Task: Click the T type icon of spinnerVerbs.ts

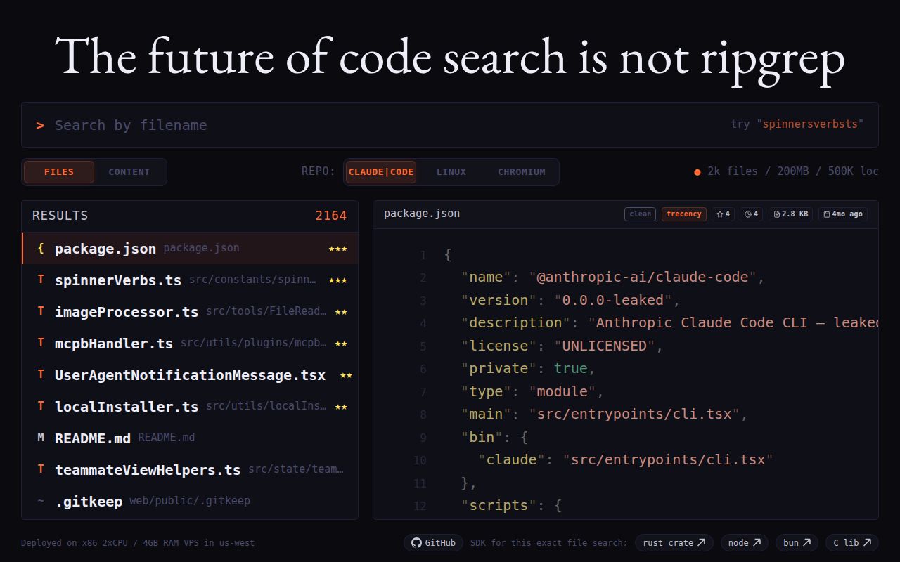Action: click(x=41, y=280)
